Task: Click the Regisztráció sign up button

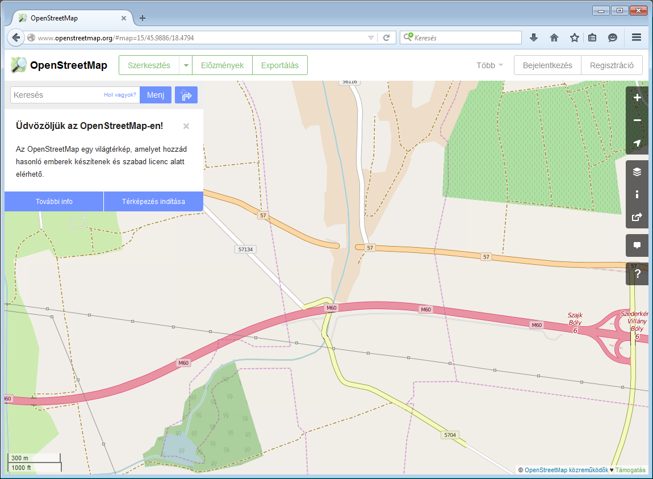Action: 612,65
